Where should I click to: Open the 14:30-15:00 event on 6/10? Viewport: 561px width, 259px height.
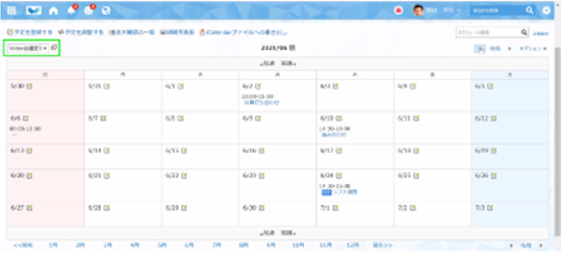click(x=333, y=134)
